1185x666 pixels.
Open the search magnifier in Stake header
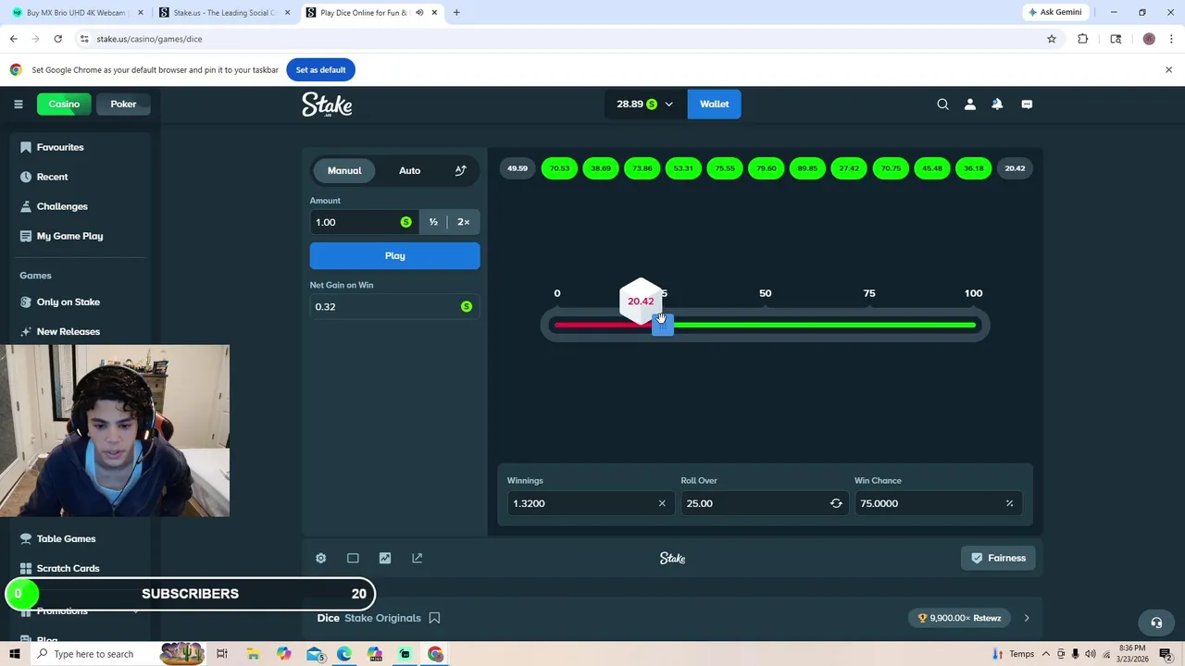point(942,105)
